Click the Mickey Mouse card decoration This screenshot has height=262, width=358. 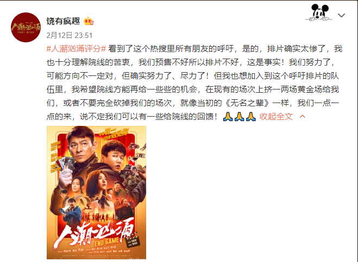coord(319,12)
